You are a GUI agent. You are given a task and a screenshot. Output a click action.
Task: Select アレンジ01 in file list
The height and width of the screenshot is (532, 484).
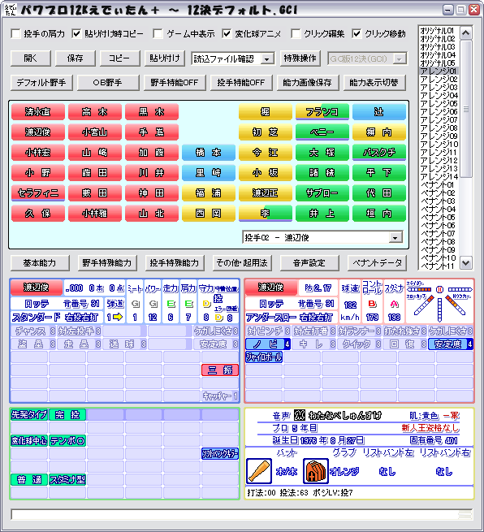coord(439,71)
